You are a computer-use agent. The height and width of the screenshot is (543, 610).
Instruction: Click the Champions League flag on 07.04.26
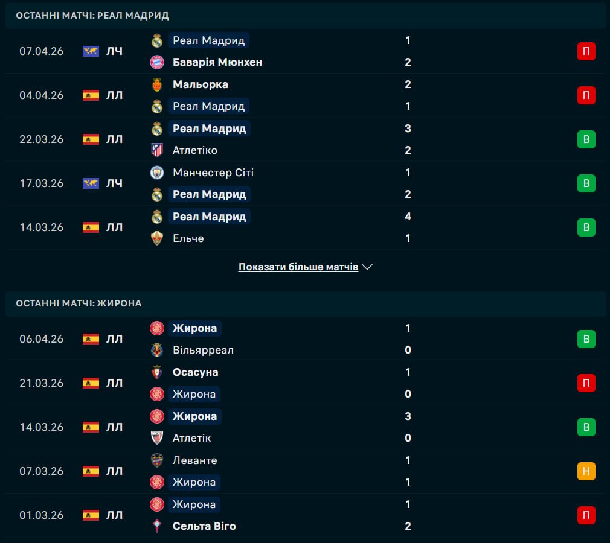click(x=91, y=51)
